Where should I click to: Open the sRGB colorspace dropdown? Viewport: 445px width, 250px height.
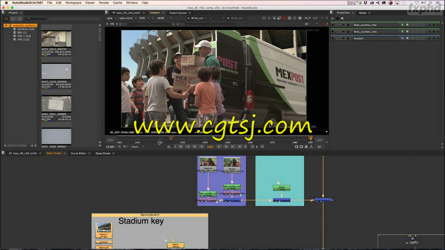[164, 18]
